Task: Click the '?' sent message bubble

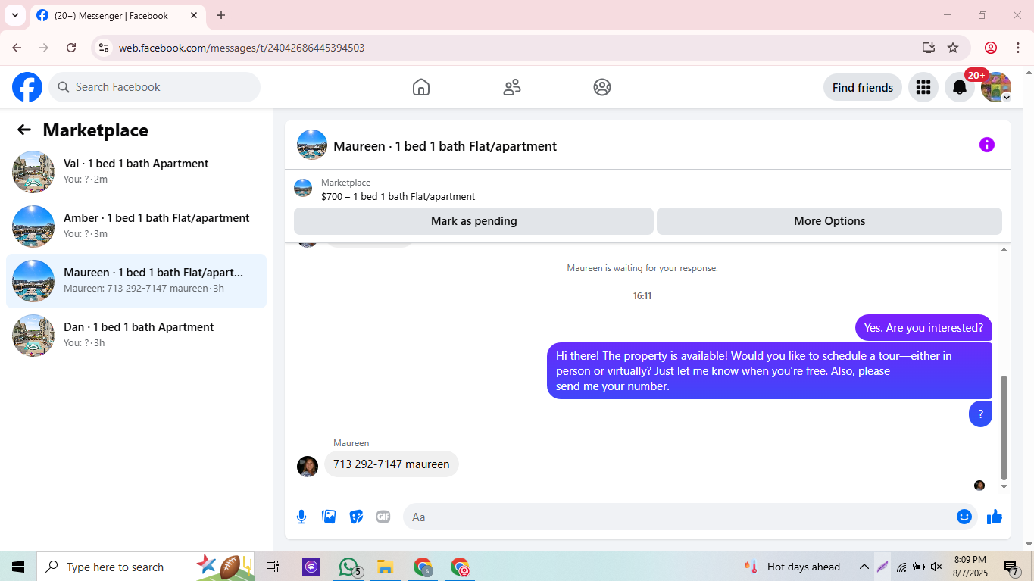Action: coord(980,414)
